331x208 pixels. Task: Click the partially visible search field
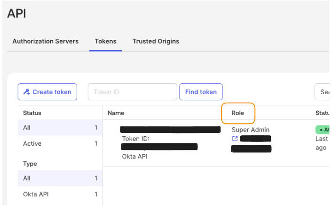tap(322, 92)
